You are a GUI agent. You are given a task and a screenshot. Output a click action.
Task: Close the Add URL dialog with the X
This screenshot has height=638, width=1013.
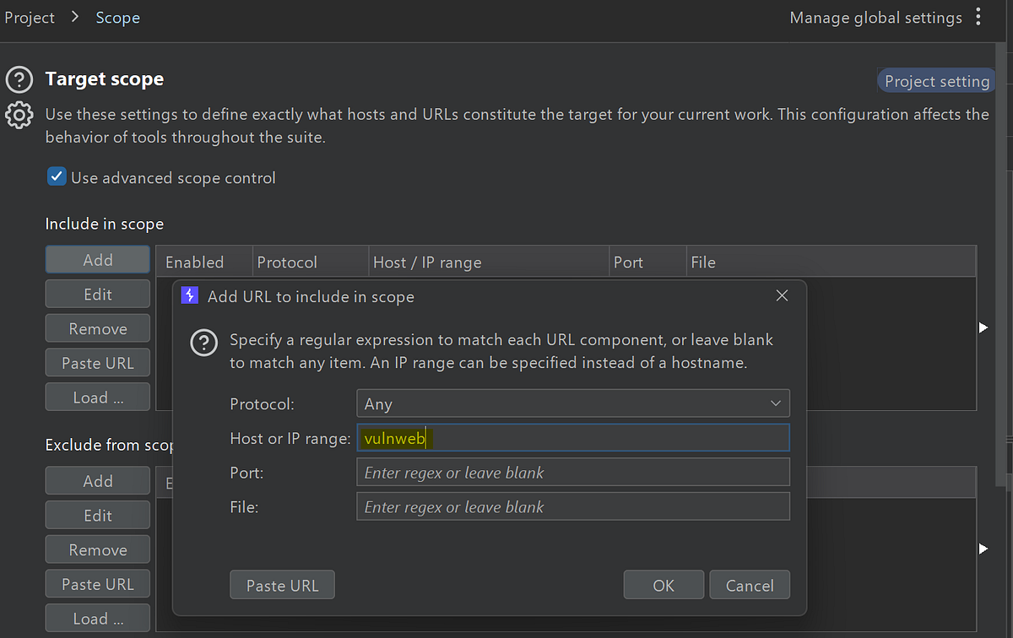(x=782, y=295)
